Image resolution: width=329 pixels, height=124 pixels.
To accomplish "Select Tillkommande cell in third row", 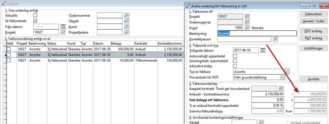I will [x=146, y=60].
